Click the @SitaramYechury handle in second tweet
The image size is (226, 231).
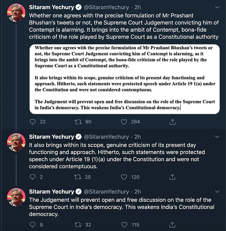tap(106, 137)
